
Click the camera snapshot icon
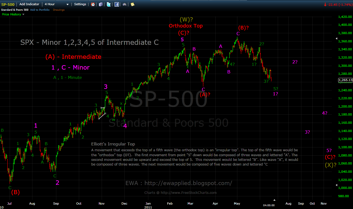[125, 4]
